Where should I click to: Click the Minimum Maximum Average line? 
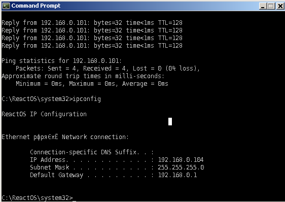92,84
